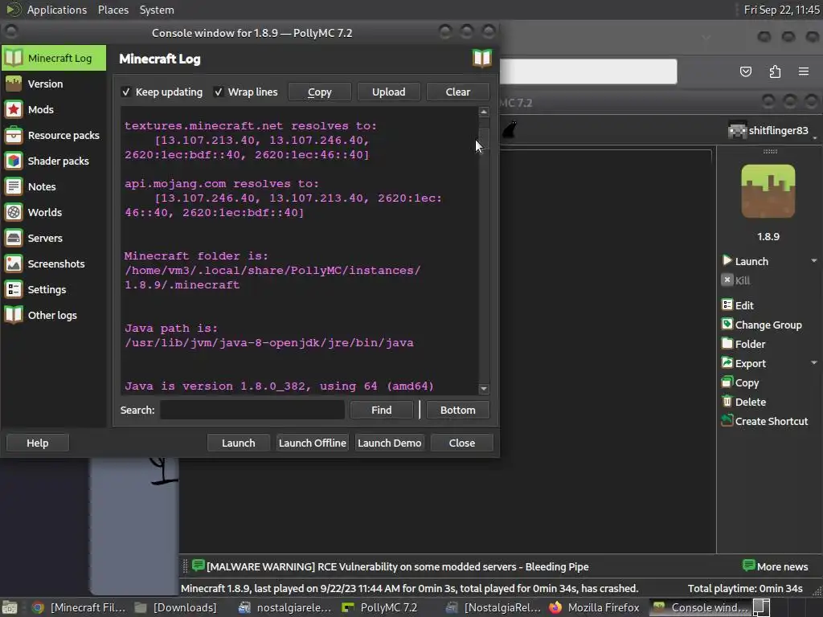Viewport: 823px width, 617px height.
Task: Toggle the Keep updating checkbox
Action: point(126,92)
